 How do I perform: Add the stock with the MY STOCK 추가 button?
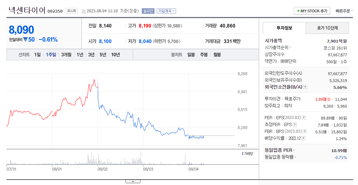tap(312, 11)
